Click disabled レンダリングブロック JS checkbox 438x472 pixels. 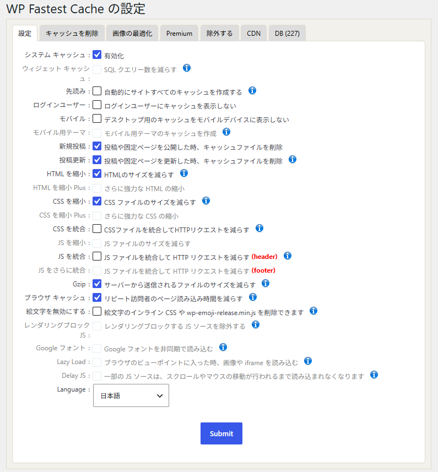(x=97, y=325)
